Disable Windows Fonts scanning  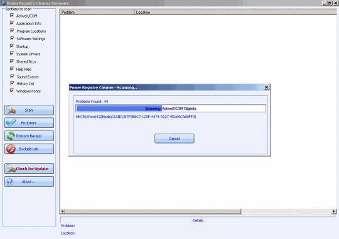click(12, 90)
